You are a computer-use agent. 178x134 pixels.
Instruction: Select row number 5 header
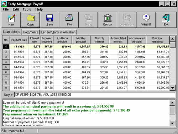(x=6, y=67)
